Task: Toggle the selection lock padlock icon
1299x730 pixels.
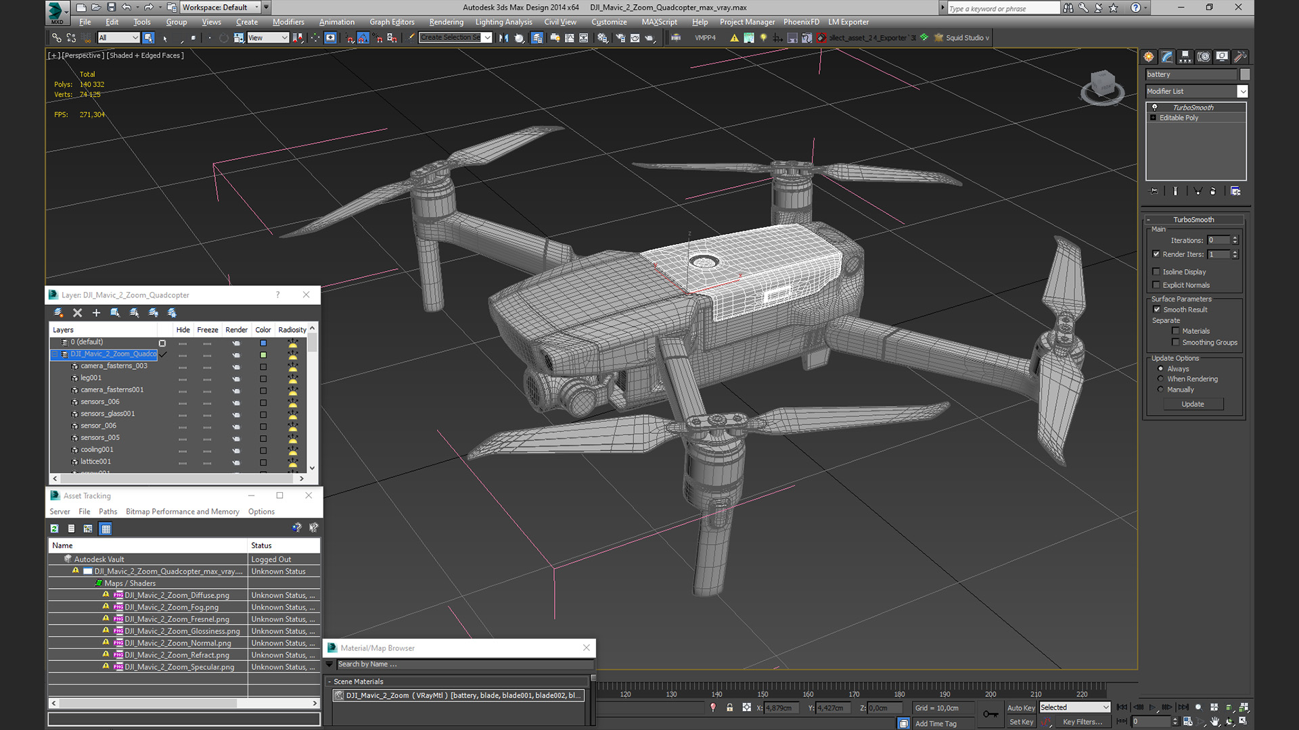Action: click(x=729, y=708)
